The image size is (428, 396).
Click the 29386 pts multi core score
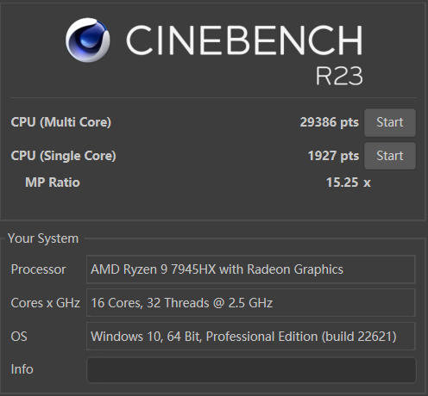330,122
